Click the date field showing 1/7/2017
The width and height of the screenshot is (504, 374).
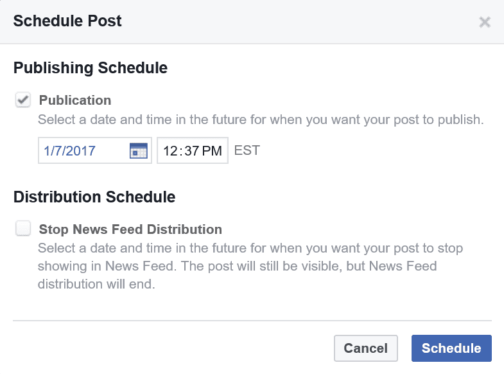point(95,150)
